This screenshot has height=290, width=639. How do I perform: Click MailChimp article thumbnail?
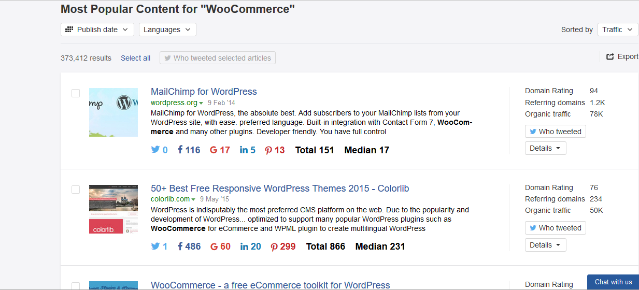point(113,112)
